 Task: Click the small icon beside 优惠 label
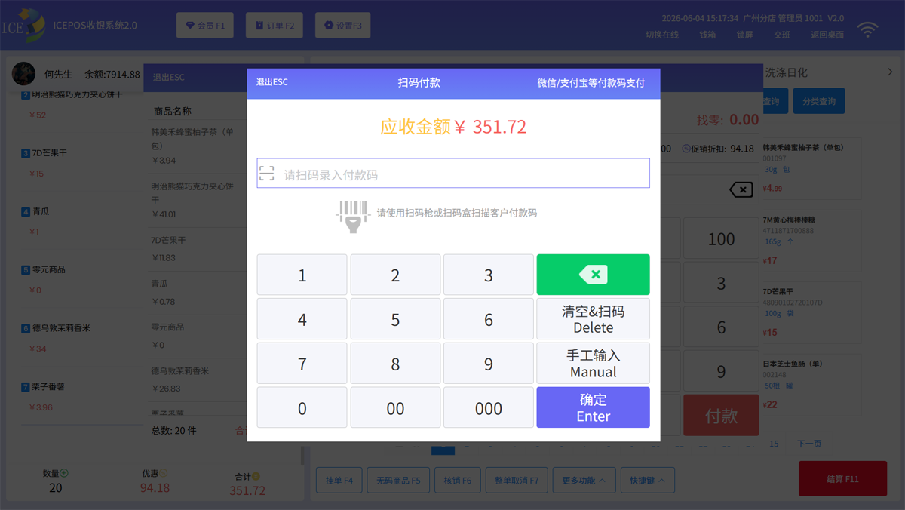coord(164,473)
